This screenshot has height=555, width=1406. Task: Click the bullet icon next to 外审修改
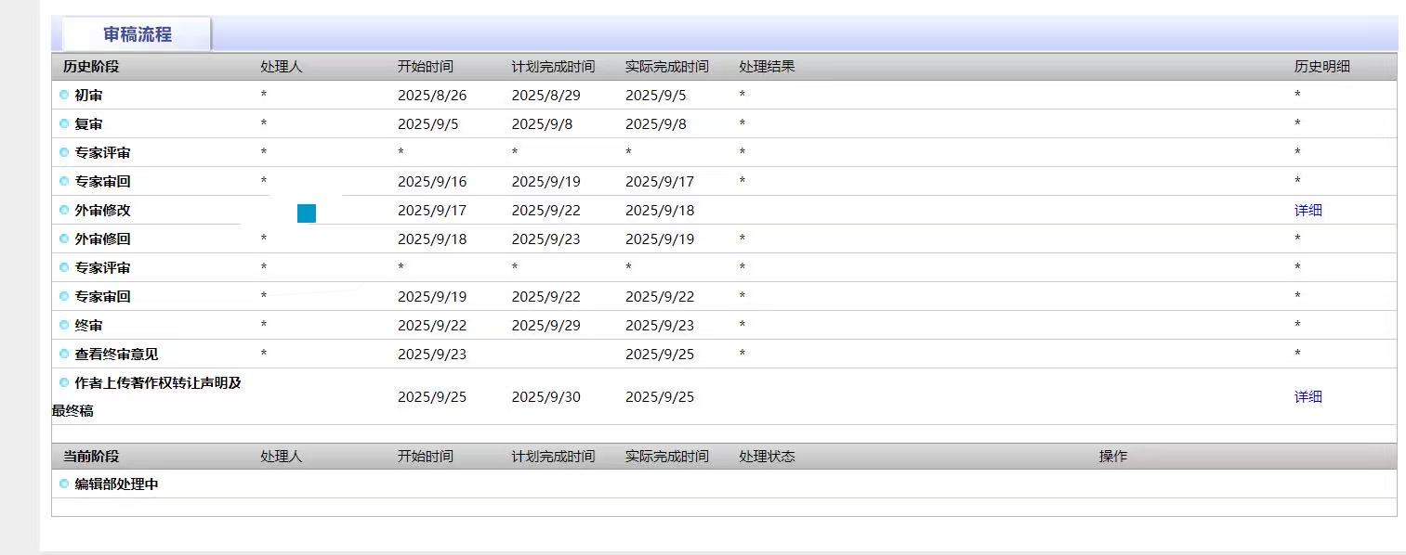pyautogui.click(x=64, y=210)
